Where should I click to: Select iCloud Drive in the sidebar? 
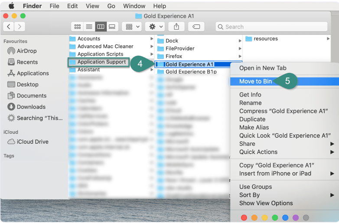click(x=28, y=142)
